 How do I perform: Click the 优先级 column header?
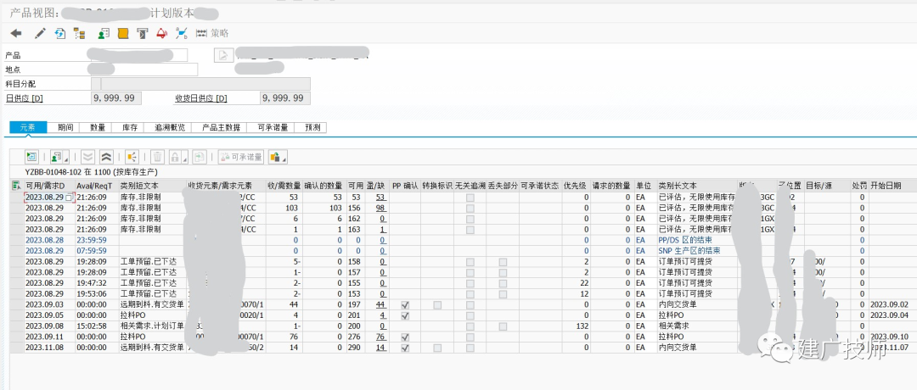click(576, 186)
